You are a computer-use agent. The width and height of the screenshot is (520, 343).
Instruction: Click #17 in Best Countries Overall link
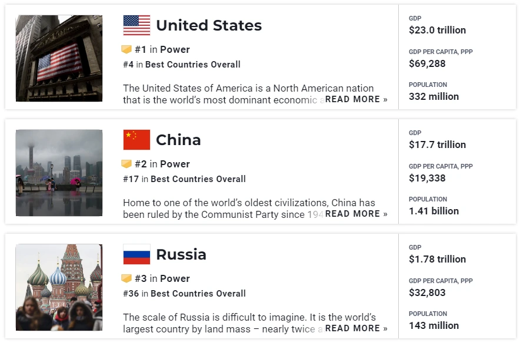184,179
